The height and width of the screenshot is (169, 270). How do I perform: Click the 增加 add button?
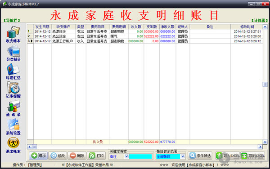click(38, 156)
